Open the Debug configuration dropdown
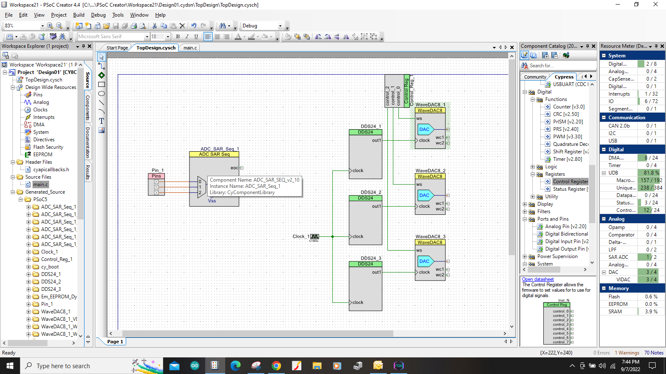Screen dimensions: 666x374 [280, 26]
